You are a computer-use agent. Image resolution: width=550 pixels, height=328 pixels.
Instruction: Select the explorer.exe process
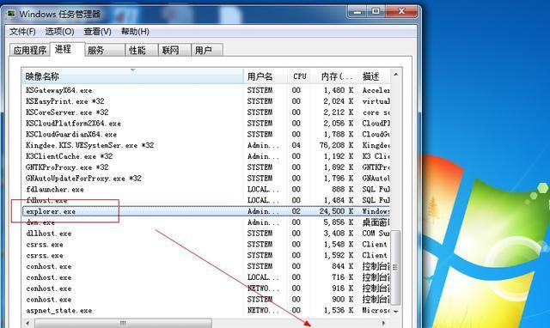coord(205,211)
